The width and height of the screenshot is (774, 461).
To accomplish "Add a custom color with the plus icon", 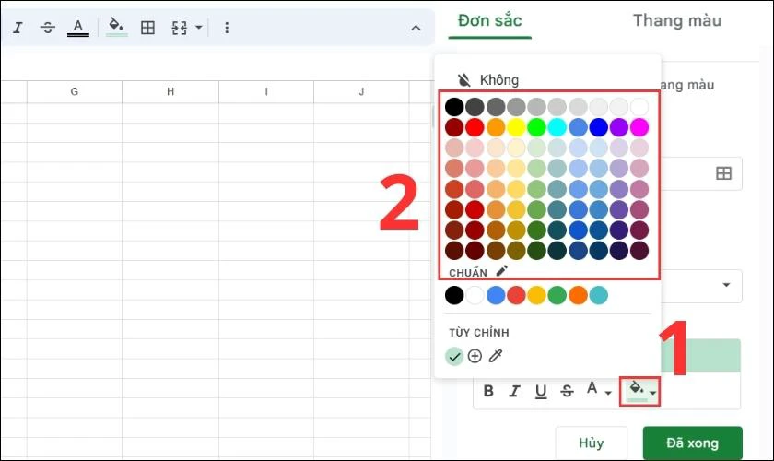I will point(475,356).
